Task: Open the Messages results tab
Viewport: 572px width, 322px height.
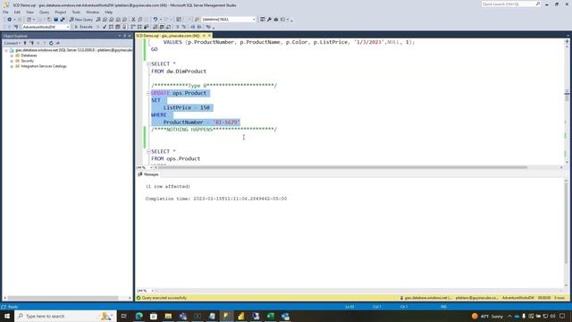Action: 148,174
